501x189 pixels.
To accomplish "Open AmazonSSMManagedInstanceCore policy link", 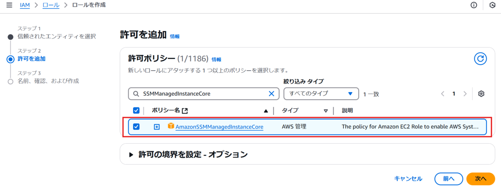I will (219, 127).
